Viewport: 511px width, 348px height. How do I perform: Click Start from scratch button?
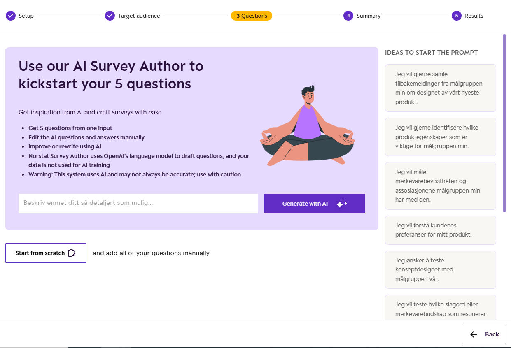46,253
